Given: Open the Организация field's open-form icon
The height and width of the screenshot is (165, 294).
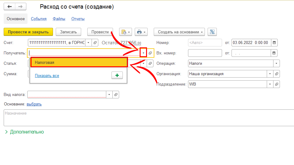Looking at the screenshot, I should coord(277,74).
